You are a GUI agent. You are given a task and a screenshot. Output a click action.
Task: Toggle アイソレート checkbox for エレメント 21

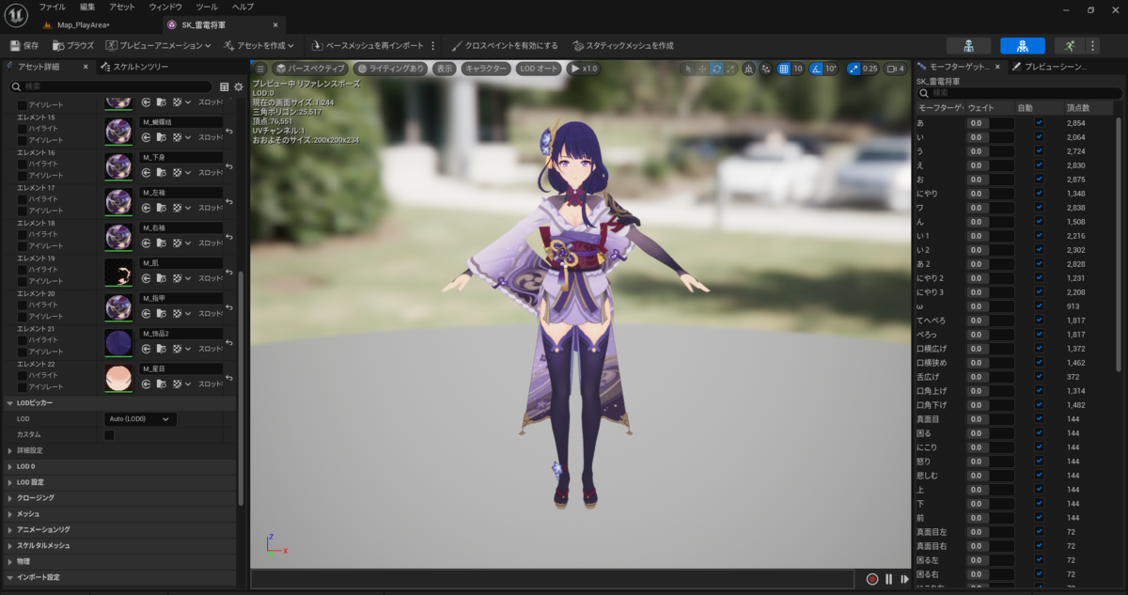23,352
